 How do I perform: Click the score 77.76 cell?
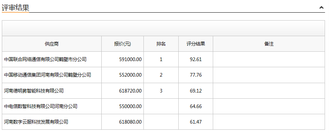click(196, 75)
